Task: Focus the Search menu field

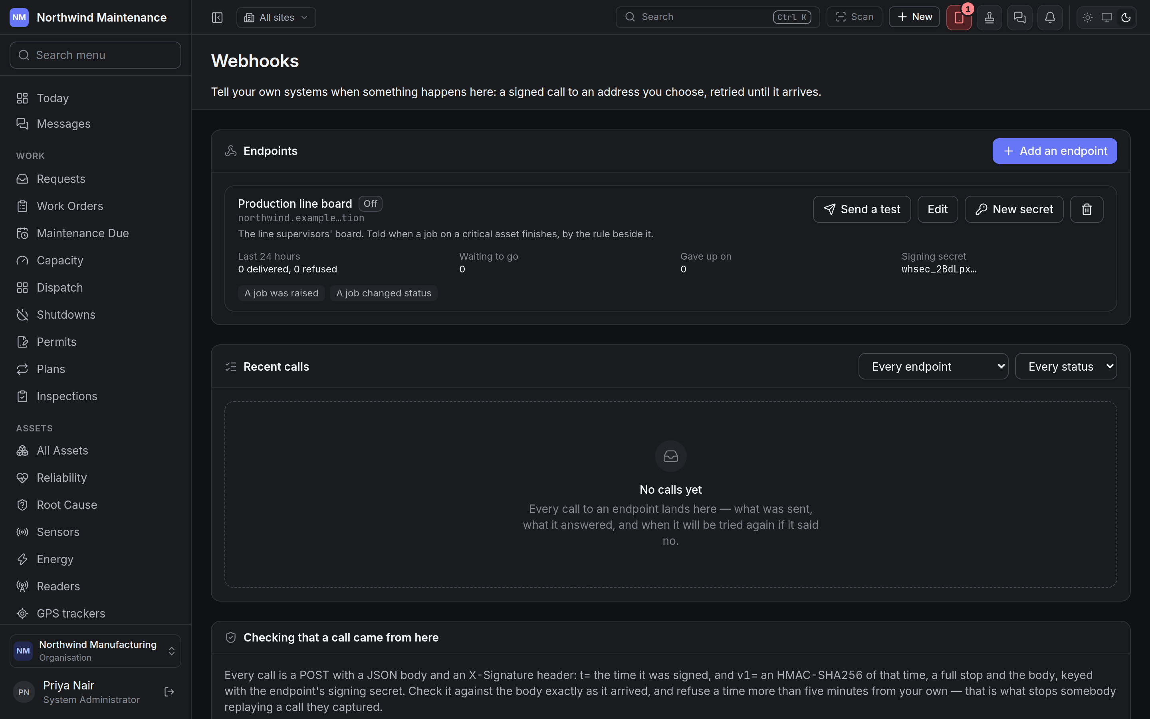Action: pyautogui.click(x=95, y=55)
